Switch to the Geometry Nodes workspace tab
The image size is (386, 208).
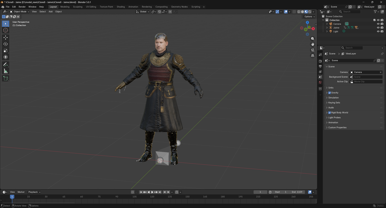coord(179,7)
